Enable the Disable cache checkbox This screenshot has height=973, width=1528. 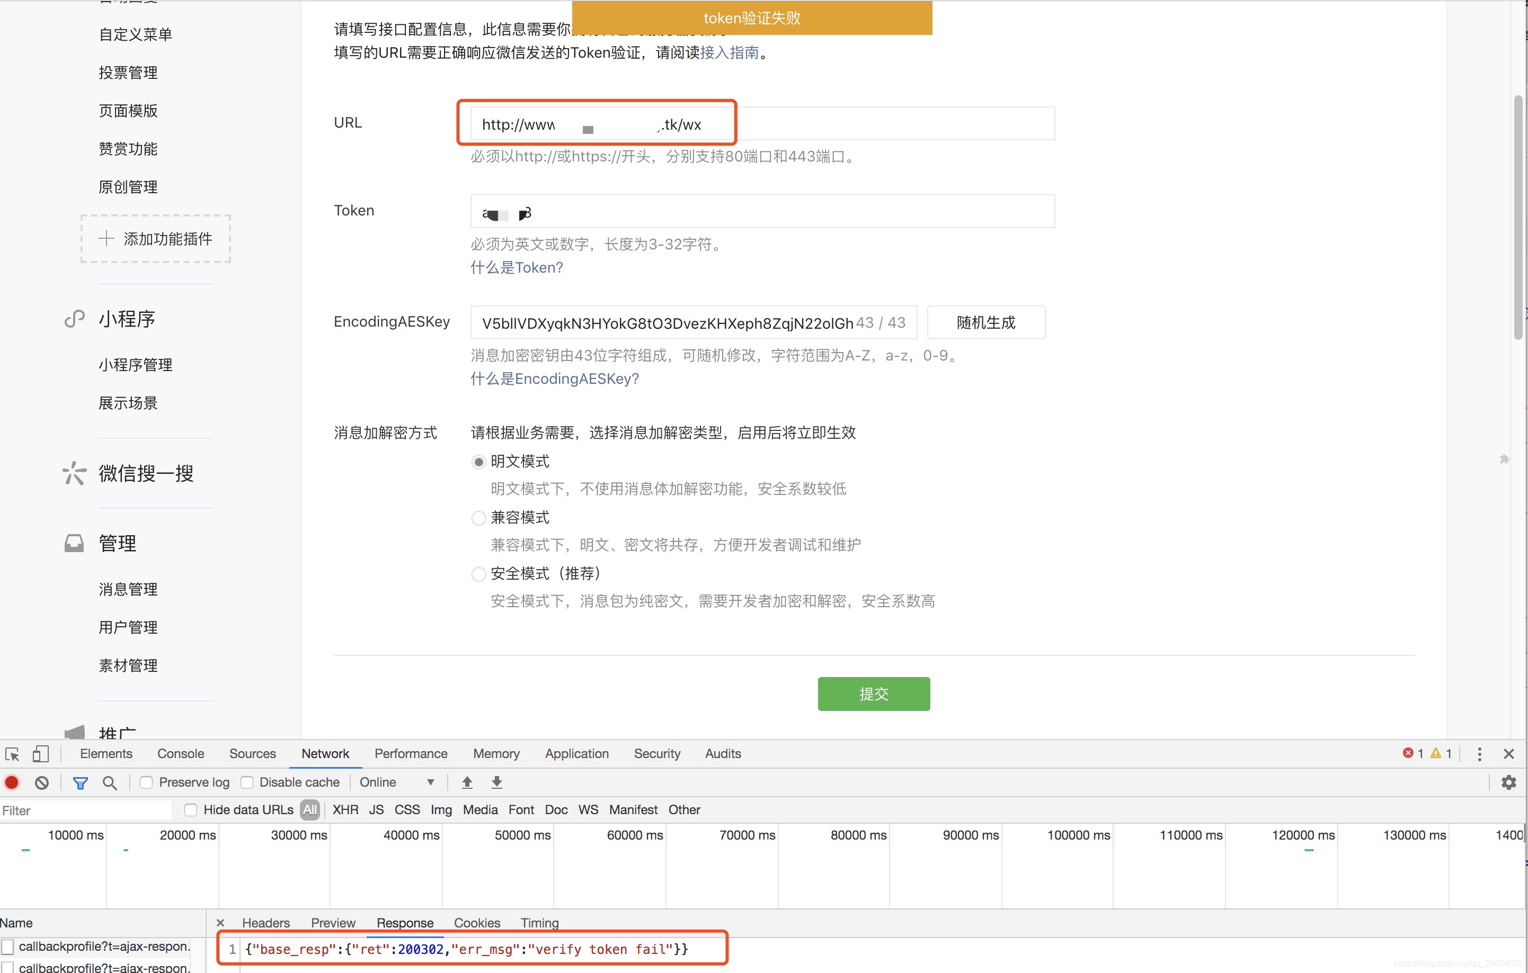tap(247, 782)
